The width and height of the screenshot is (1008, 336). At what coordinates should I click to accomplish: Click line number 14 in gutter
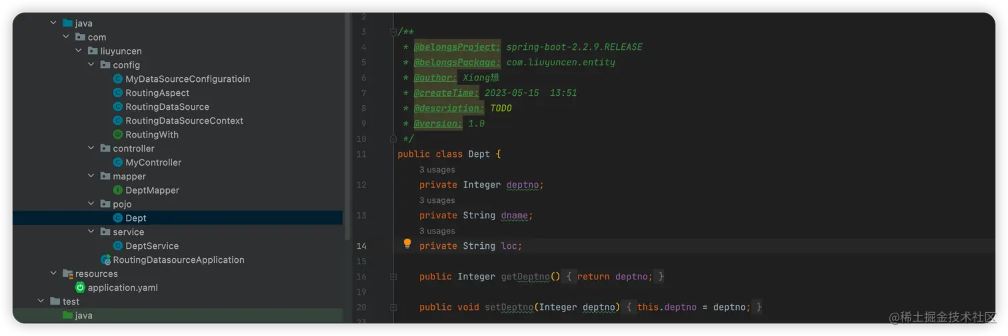coord(361,246)
